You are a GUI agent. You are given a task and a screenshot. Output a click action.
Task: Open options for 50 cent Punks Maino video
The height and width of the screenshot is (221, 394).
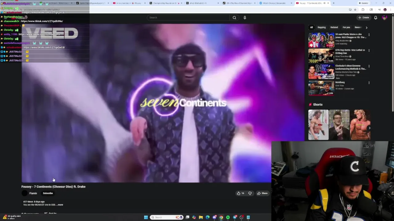369,35
